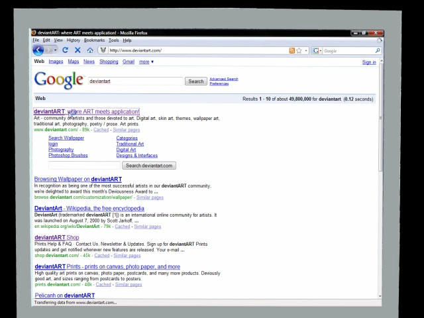Click the 'Search deviantart.com' button
This screenshot has width=424, height=318.
(x=149, y=166)
